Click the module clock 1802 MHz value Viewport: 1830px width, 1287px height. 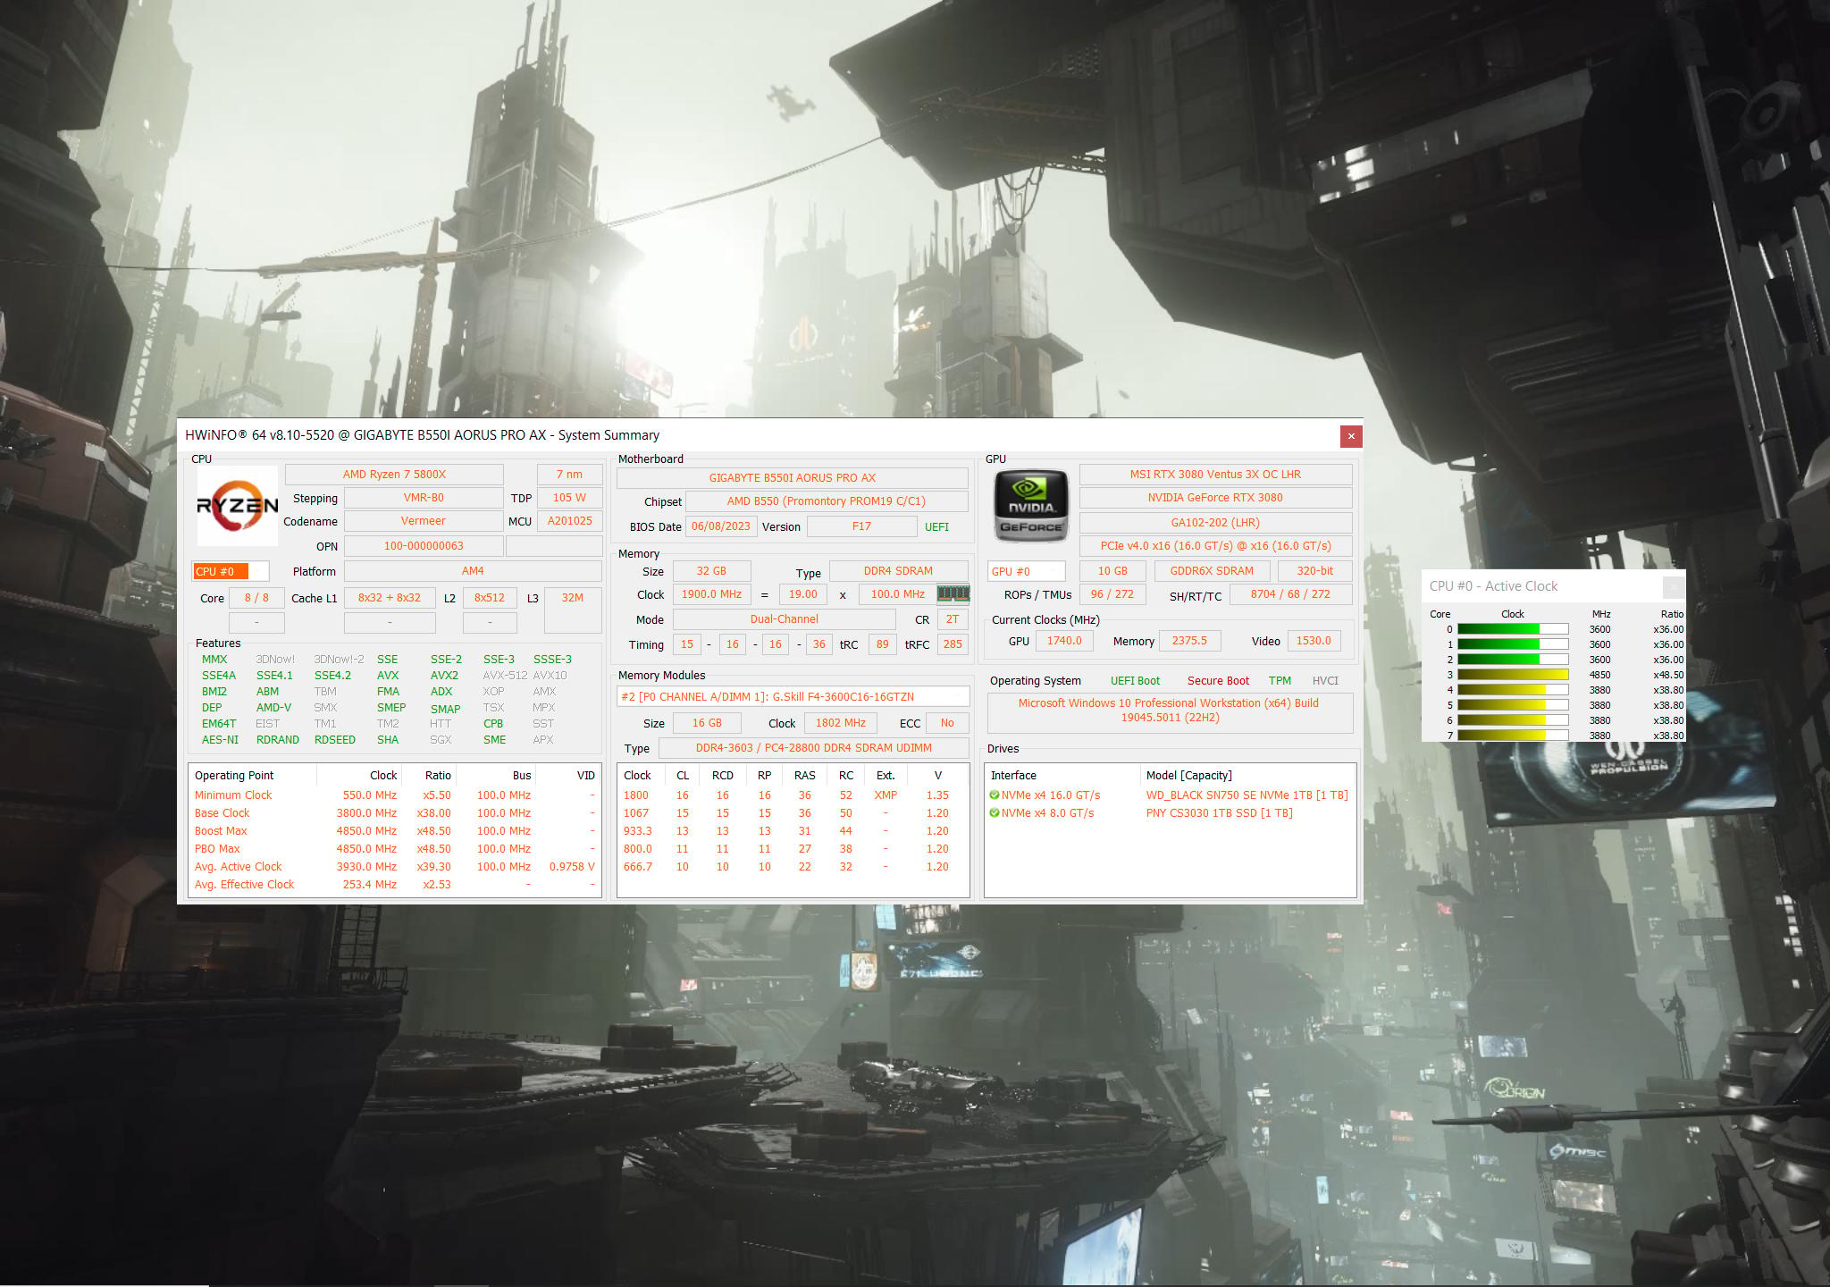click(x=841, y=723)
